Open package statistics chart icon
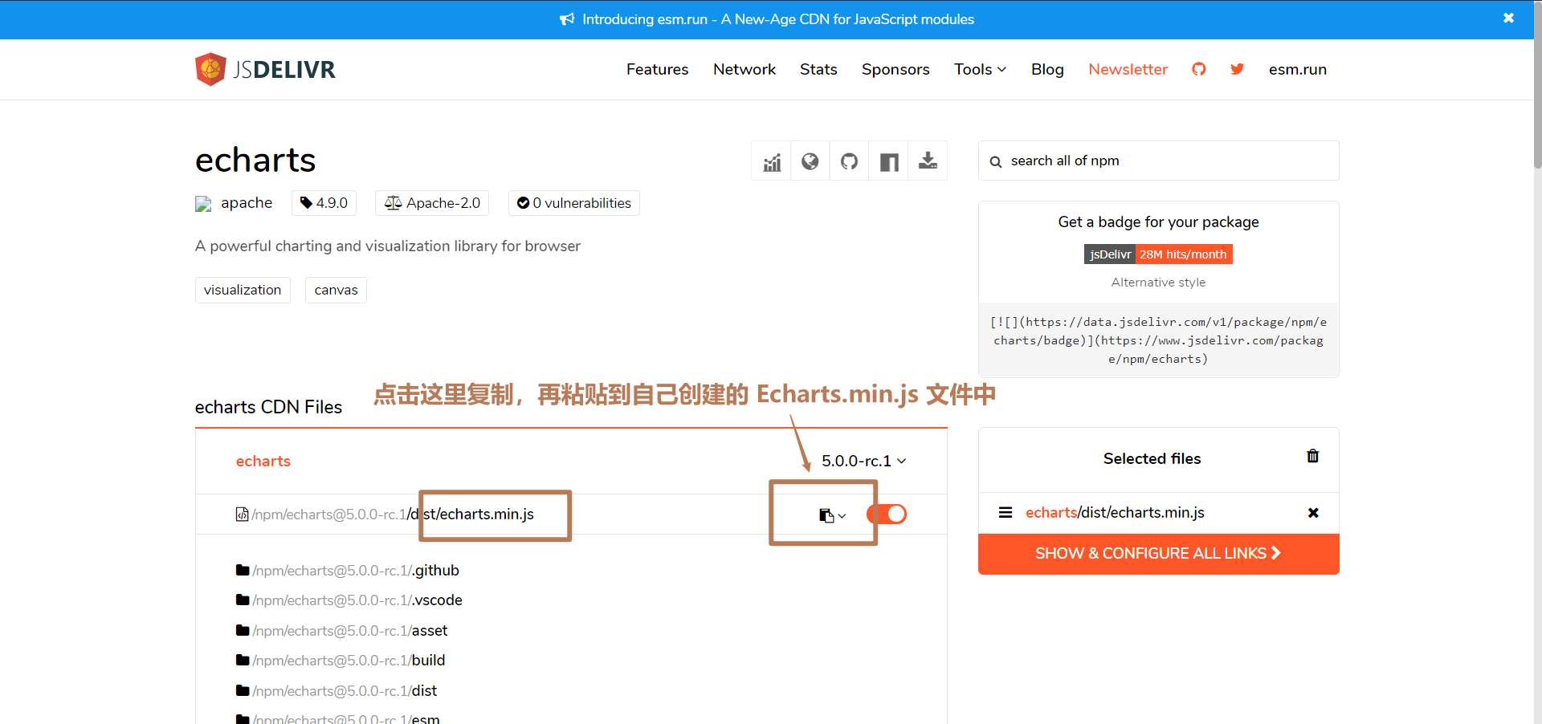Image resolution: width=1542 pixels, height=724 pixels. (771, 161)
